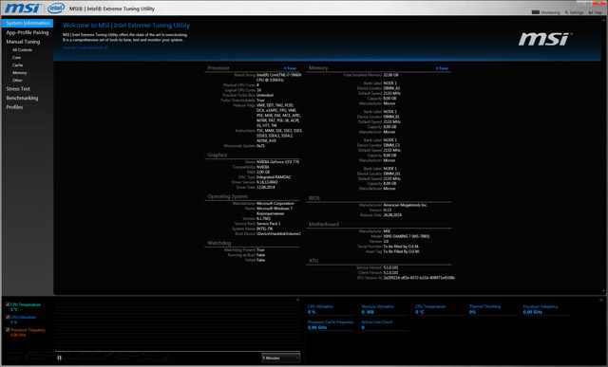Click the Processor Frequency monitor tile
Screen dimensions: 608x367
pyautogui.click(x=546, y=309)
